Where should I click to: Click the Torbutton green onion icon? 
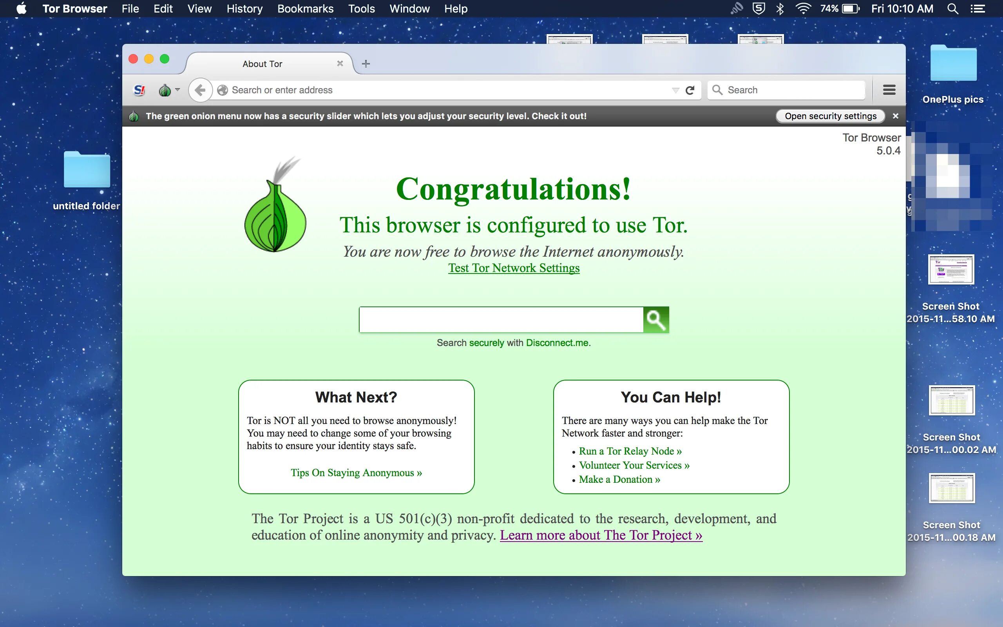click(165, 90)
